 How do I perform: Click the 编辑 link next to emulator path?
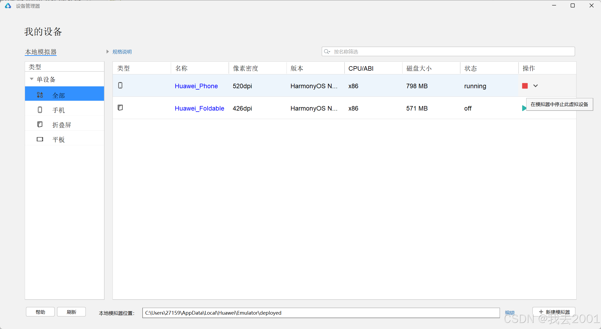pyautogui.click(x=509, y=313)
